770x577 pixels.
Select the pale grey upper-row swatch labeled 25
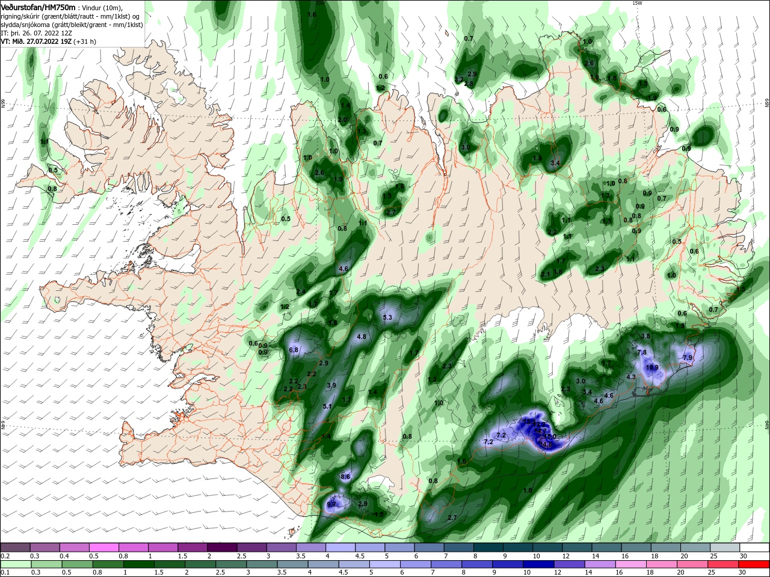point(725,548)
